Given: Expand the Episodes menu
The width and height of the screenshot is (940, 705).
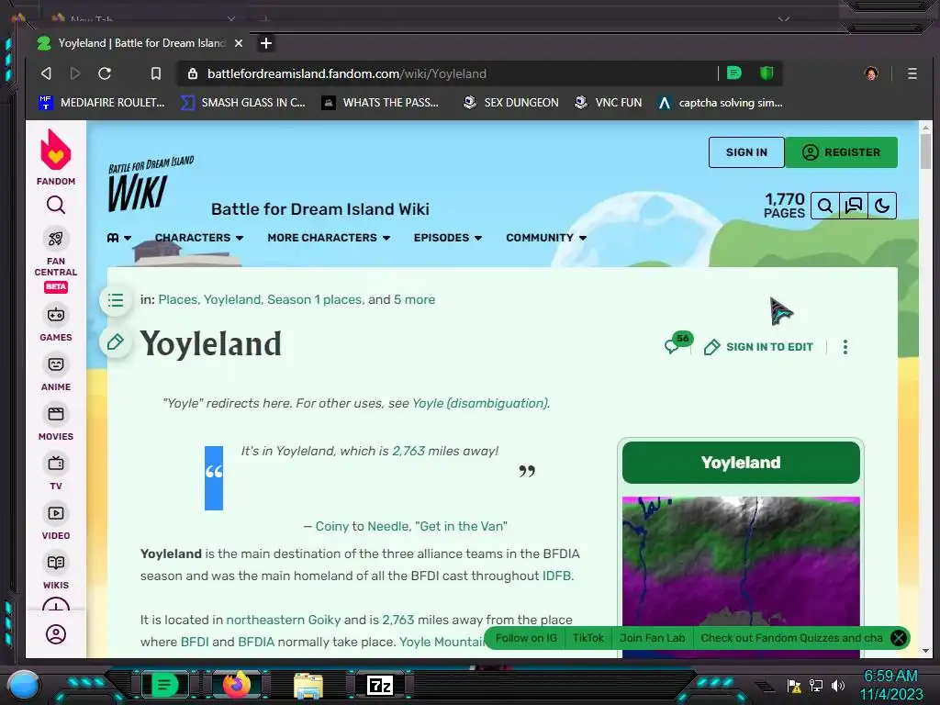Looking at the screenshot, I should pos(448,238).
